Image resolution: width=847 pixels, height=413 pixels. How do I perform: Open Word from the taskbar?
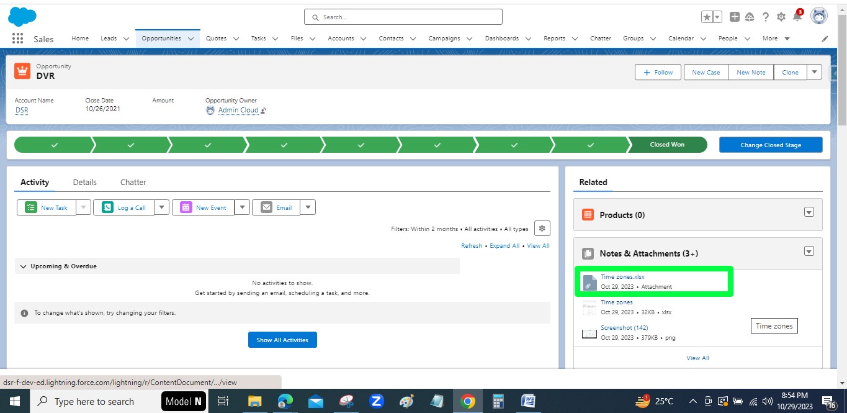(528, 401)
